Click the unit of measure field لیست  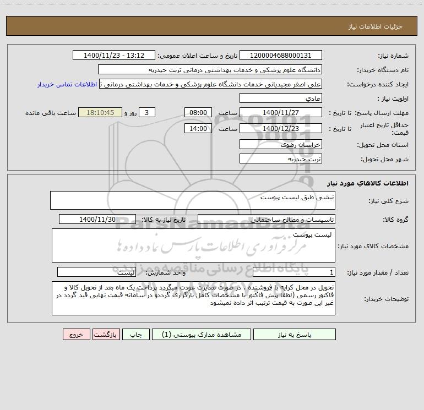coord(96,272)
